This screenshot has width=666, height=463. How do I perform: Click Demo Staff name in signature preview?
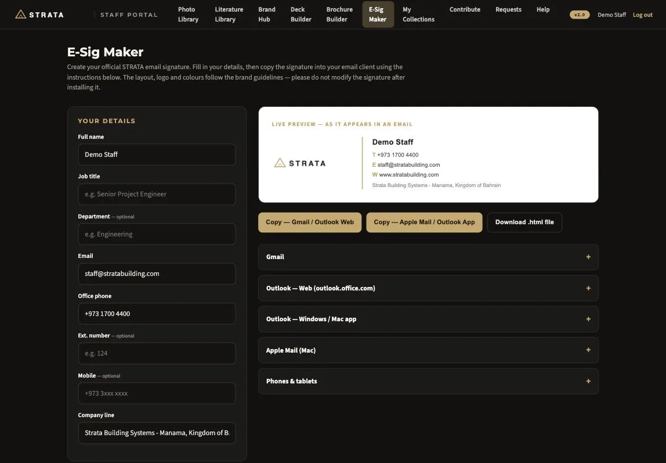point(392,142)
